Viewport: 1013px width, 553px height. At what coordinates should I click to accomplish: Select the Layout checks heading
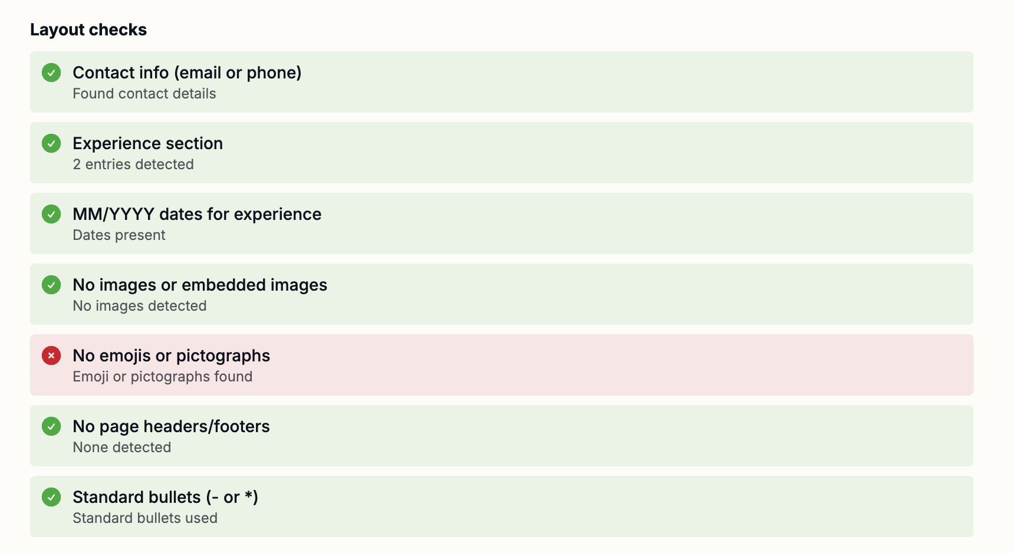pos(88,29)
